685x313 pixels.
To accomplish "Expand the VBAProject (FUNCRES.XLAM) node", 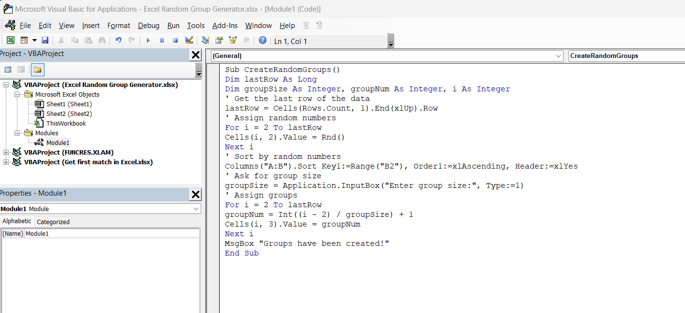I will click(6, 153).
